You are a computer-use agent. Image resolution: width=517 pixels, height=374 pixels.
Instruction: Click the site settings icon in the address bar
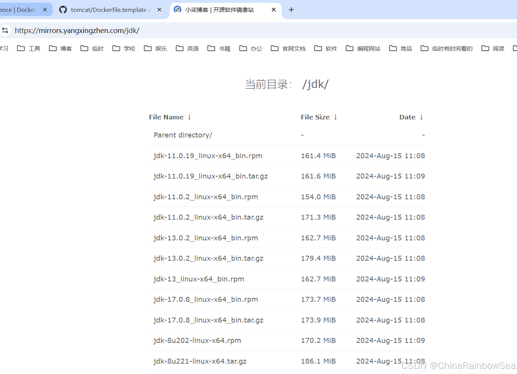(x=5, y=30)
